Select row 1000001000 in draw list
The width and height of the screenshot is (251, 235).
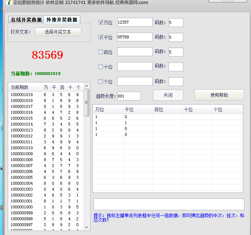pos(46,207)
